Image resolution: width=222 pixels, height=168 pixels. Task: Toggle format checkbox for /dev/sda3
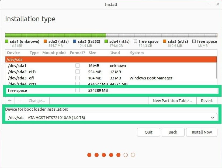click(78, 78)
